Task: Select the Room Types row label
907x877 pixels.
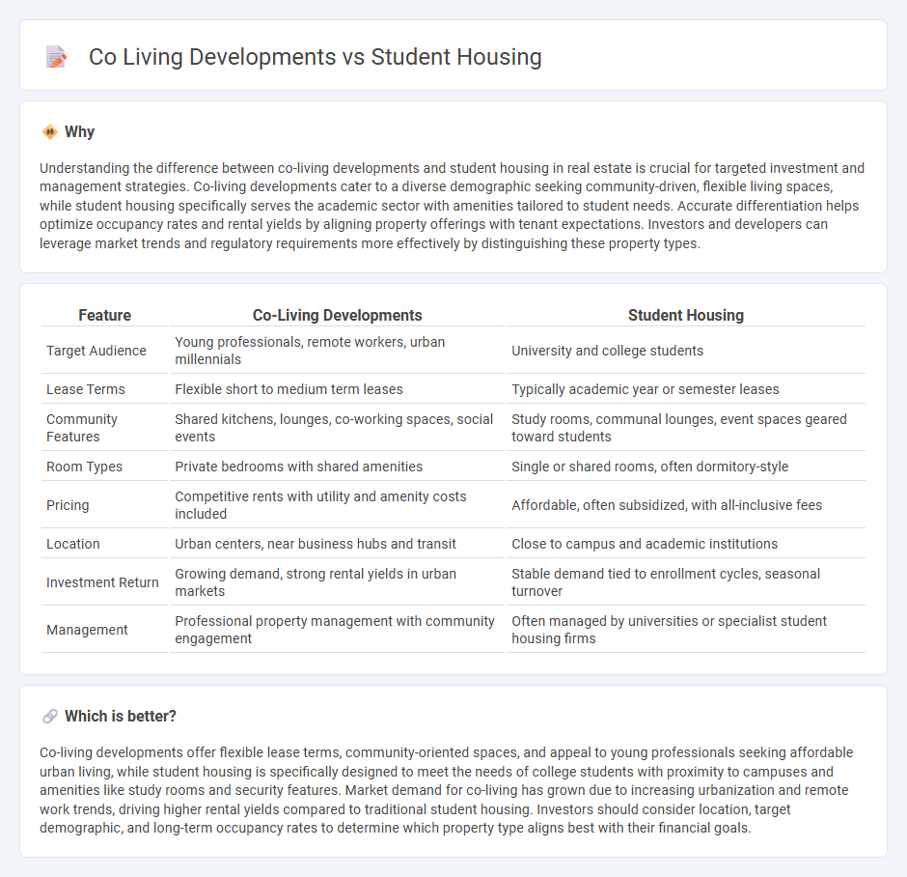Action: click(x=85, y=467)
